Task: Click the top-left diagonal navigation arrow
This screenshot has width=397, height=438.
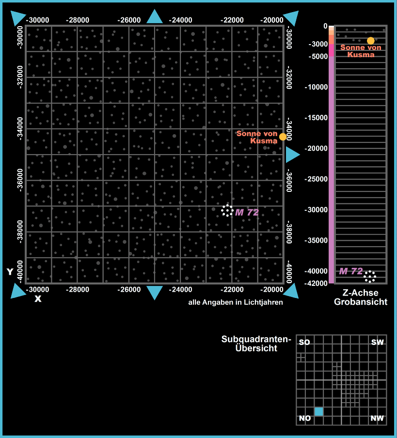Action: tap(17, 17)
